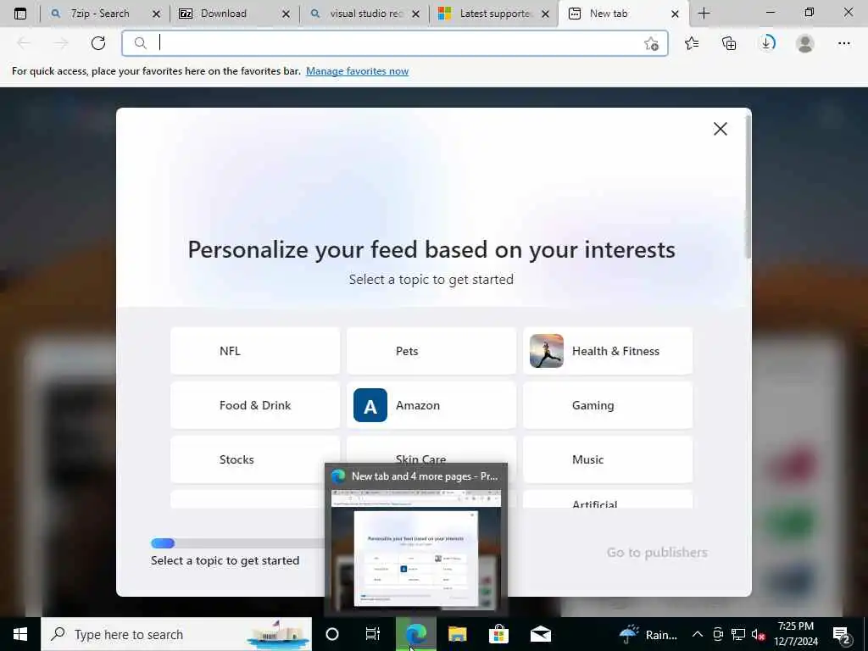Open Task View icon
This screenshot has height=651, width=868.
(x=373, y=634)
